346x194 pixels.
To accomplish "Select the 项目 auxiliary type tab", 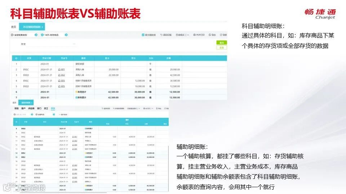I will coord(17,108).
